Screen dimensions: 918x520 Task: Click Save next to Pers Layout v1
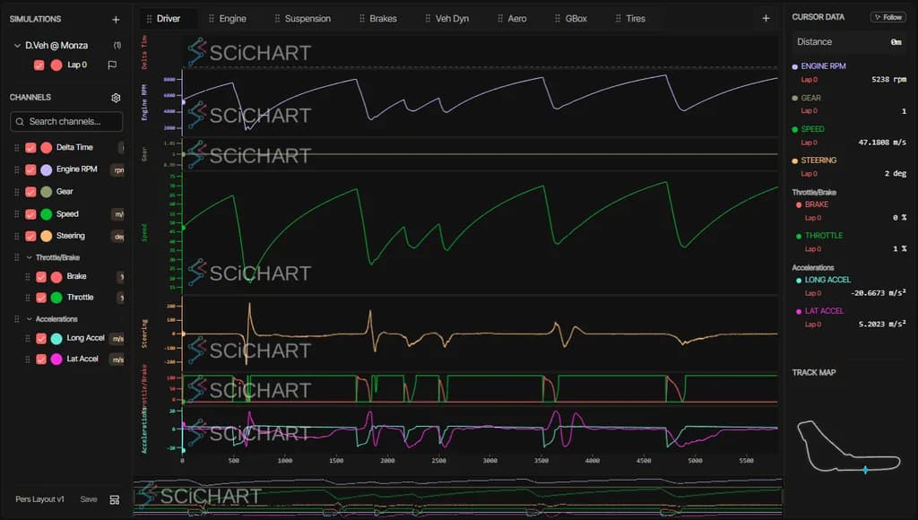(89, 499)
